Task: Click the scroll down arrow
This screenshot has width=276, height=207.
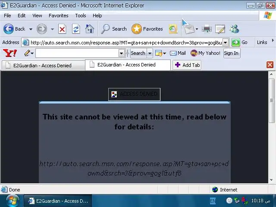Action: (x=271, y=180)
